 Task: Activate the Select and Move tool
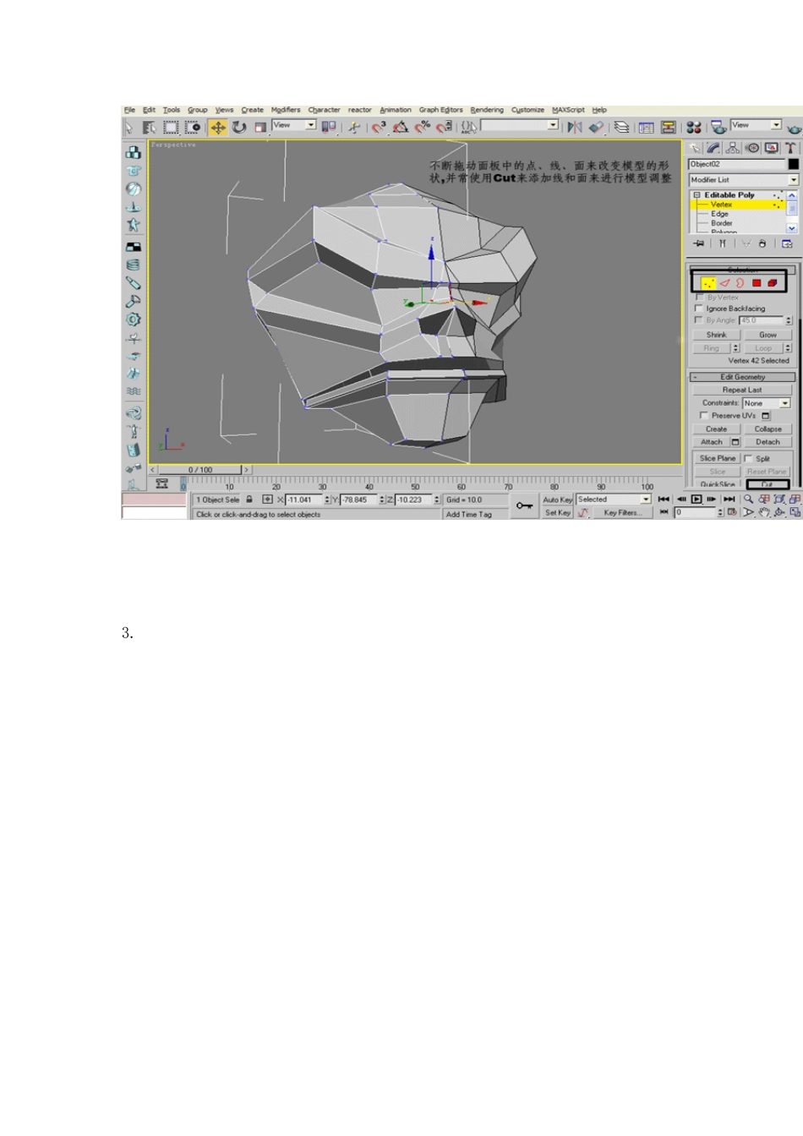click(218, 127)
